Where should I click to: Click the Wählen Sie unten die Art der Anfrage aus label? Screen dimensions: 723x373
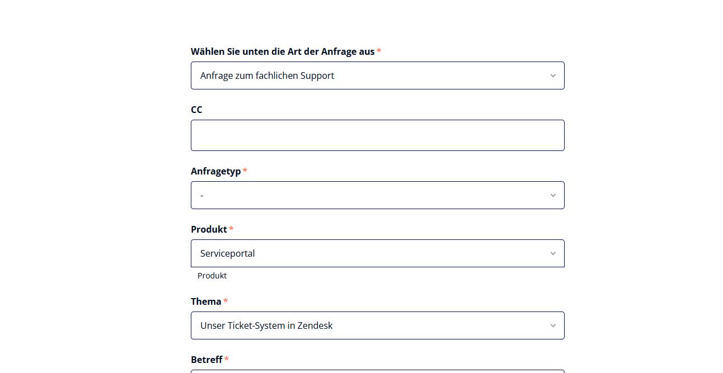(283, 51)
